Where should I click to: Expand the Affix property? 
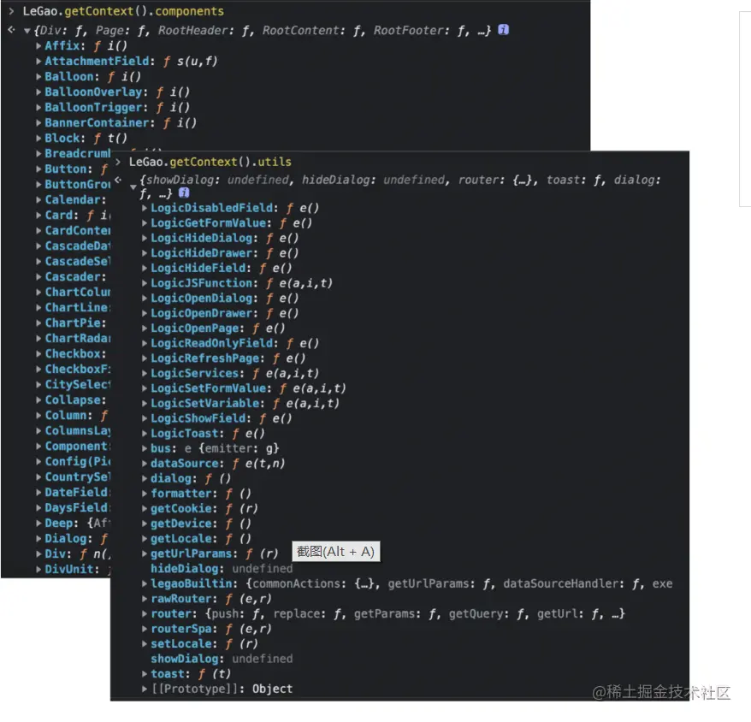pos(38,46)
